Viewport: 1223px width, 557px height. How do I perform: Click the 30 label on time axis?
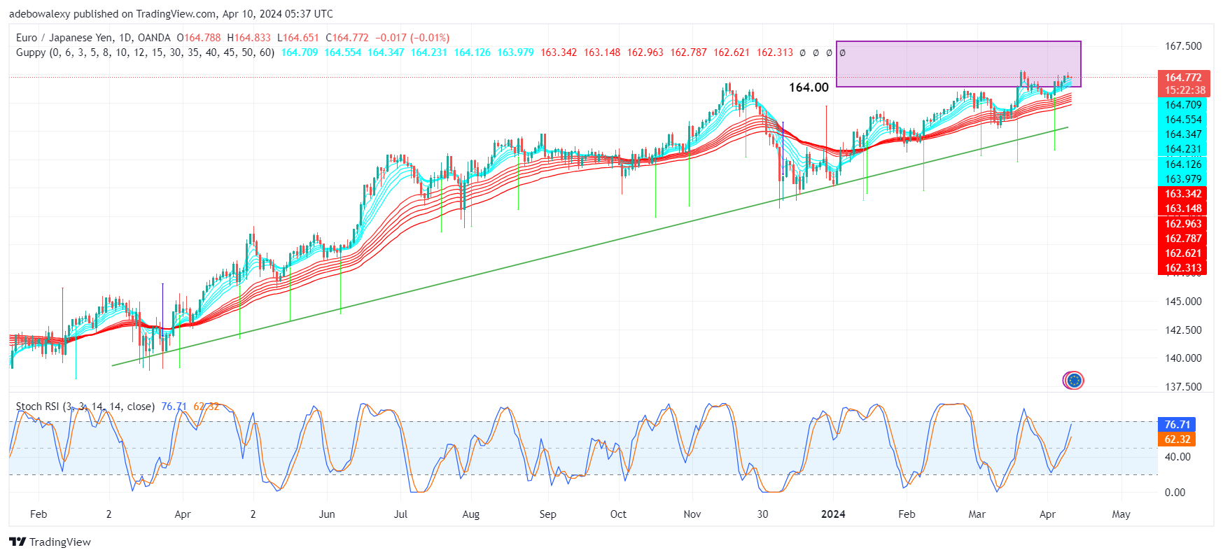[762, 514]
